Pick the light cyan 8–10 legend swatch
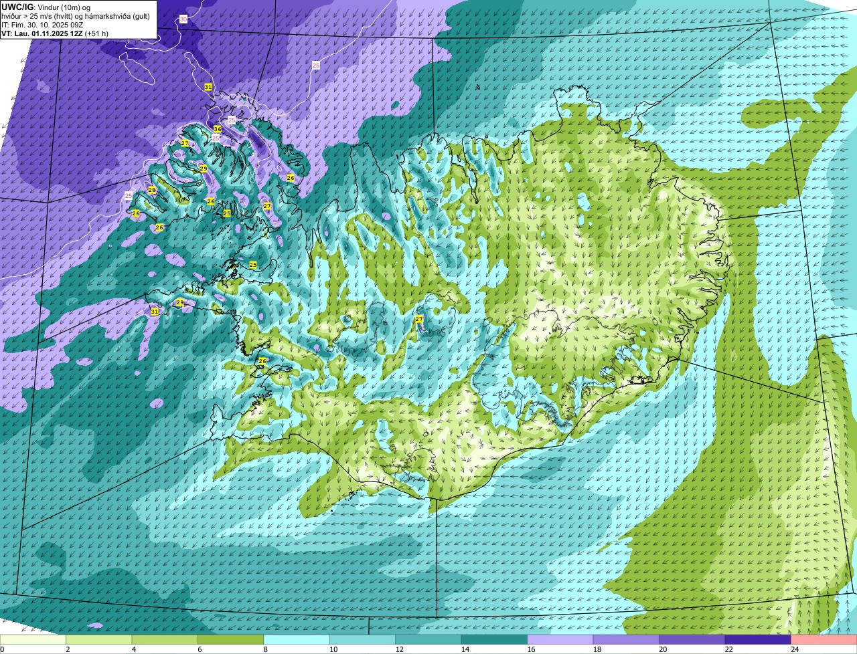This screenshot has height=654, width=857. 297,639
